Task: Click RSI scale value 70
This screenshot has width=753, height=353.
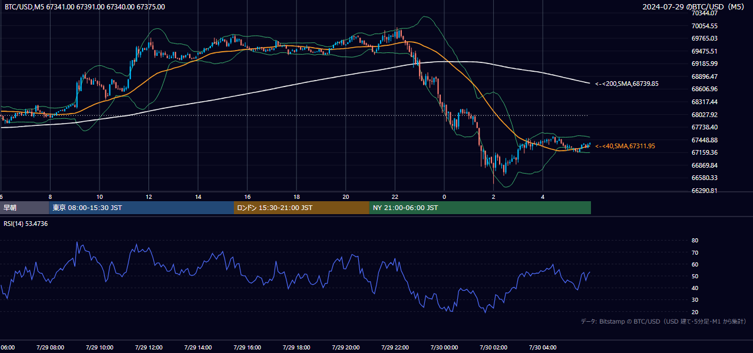Action: tap(695, 252)
